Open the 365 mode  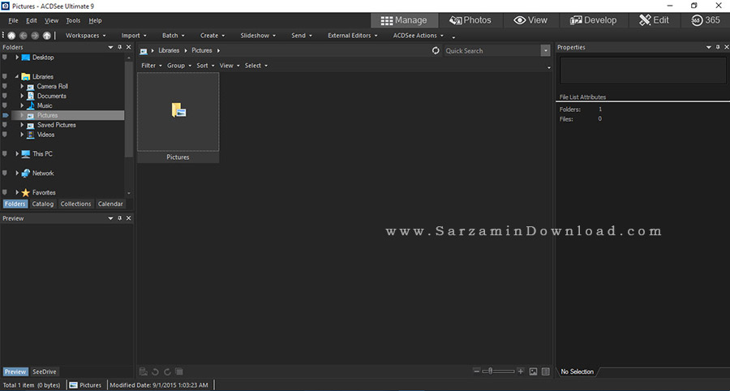click(706, 20)
